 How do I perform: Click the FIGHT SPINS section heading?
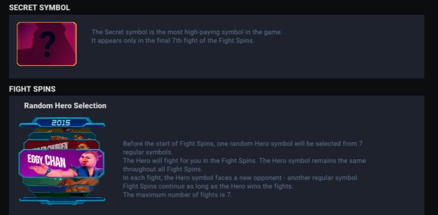32,89
